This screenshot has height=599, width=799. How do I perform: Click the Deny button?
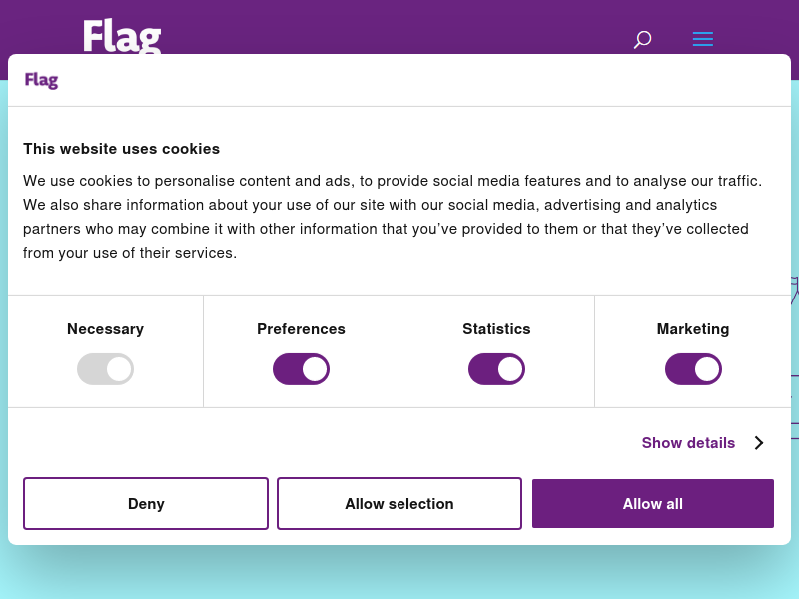pos(146,504)
